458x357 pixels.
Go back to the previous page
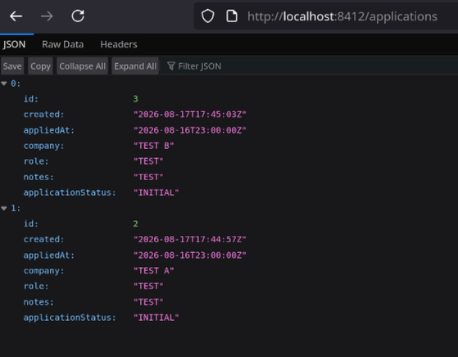[16, 16]
